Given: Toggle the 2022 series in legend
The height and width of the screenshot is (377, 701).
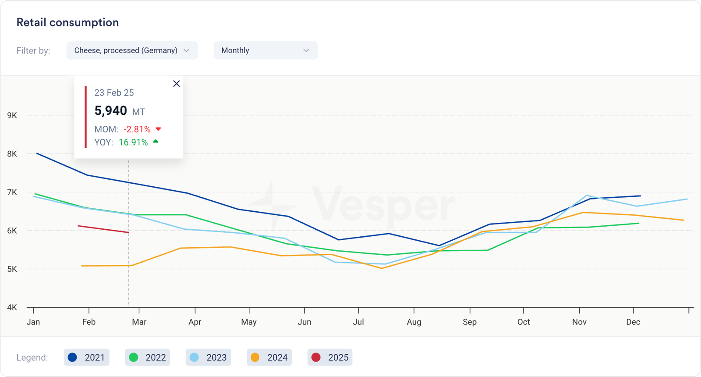Looking at the screenshot, I should tap(147, 357).
